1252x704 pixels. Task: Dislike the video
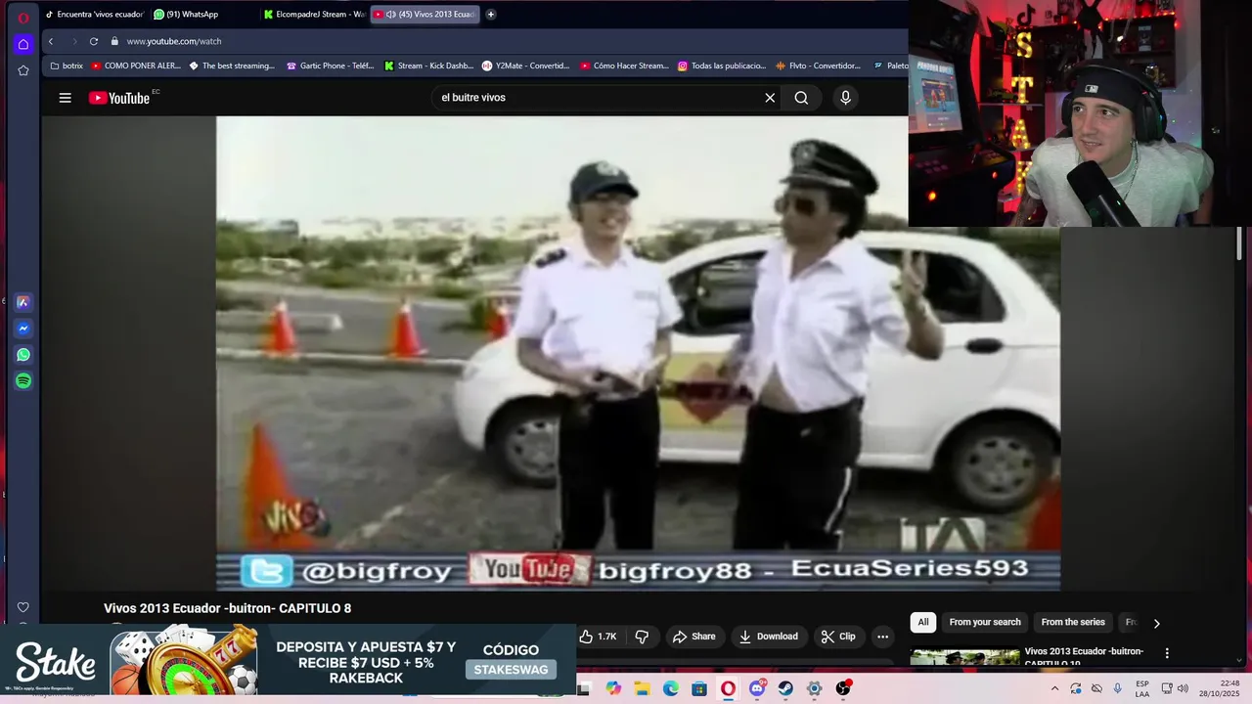tap(642, 637)
